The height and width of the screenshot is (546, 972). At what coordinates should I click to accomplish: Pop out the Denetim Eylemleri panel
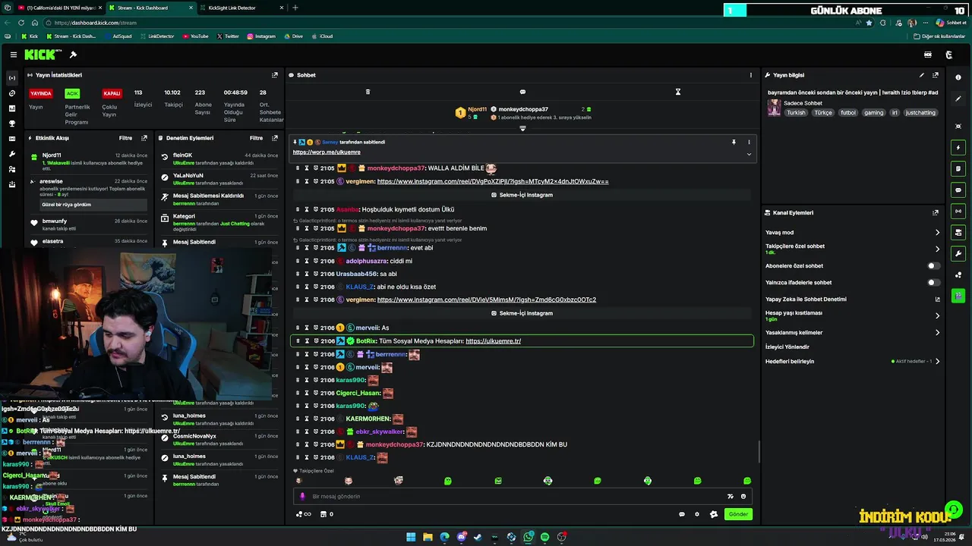pyautogui.click(x=275, y=138)
